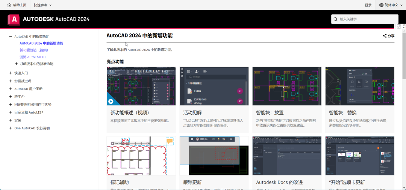Viewport: 406px width, 190px height.
Task: Open the 智能块：替换 thumbnail image
Action: pyautogui.click(x=360, y=86)
